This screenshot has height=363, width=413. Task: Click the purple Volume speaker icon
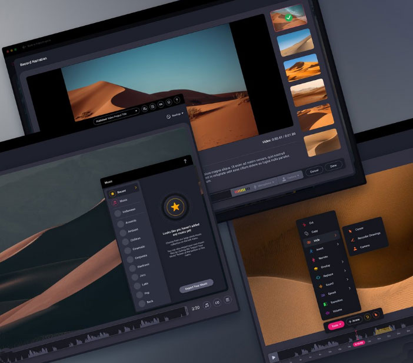(327, 313)
